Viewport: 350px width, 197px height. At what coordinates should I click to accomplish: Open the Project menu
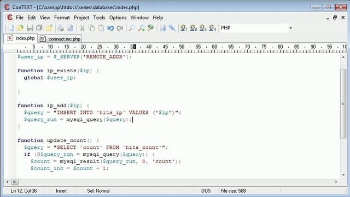(x=81, y=18)
